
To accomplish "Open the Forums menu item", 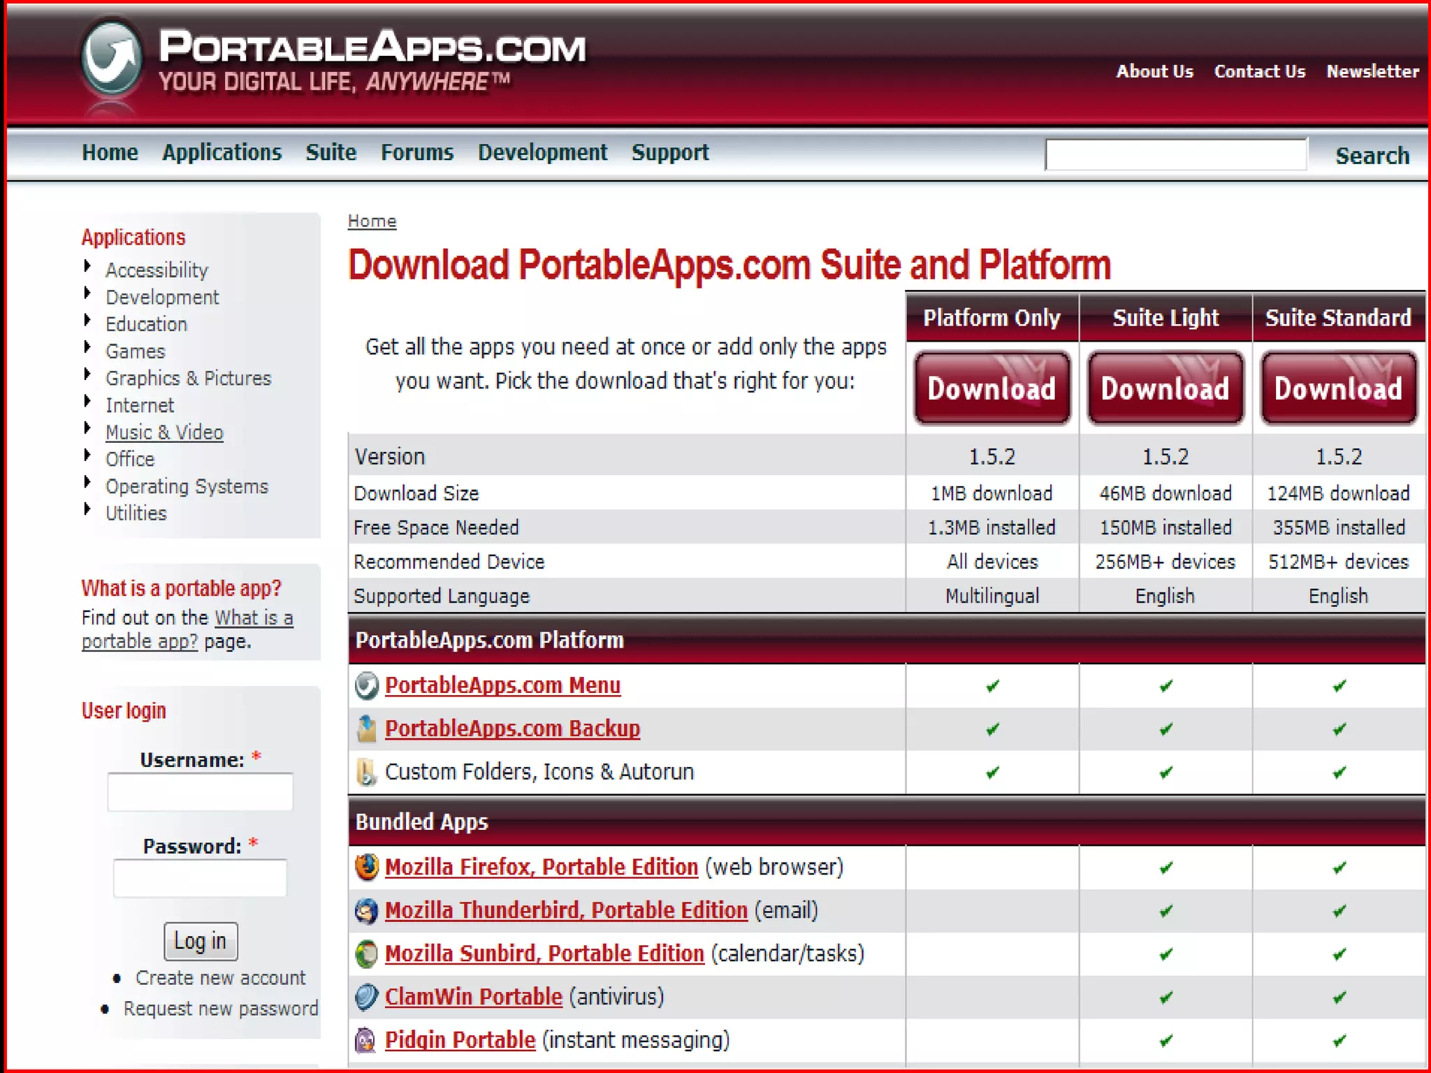I will click(417, 152).
